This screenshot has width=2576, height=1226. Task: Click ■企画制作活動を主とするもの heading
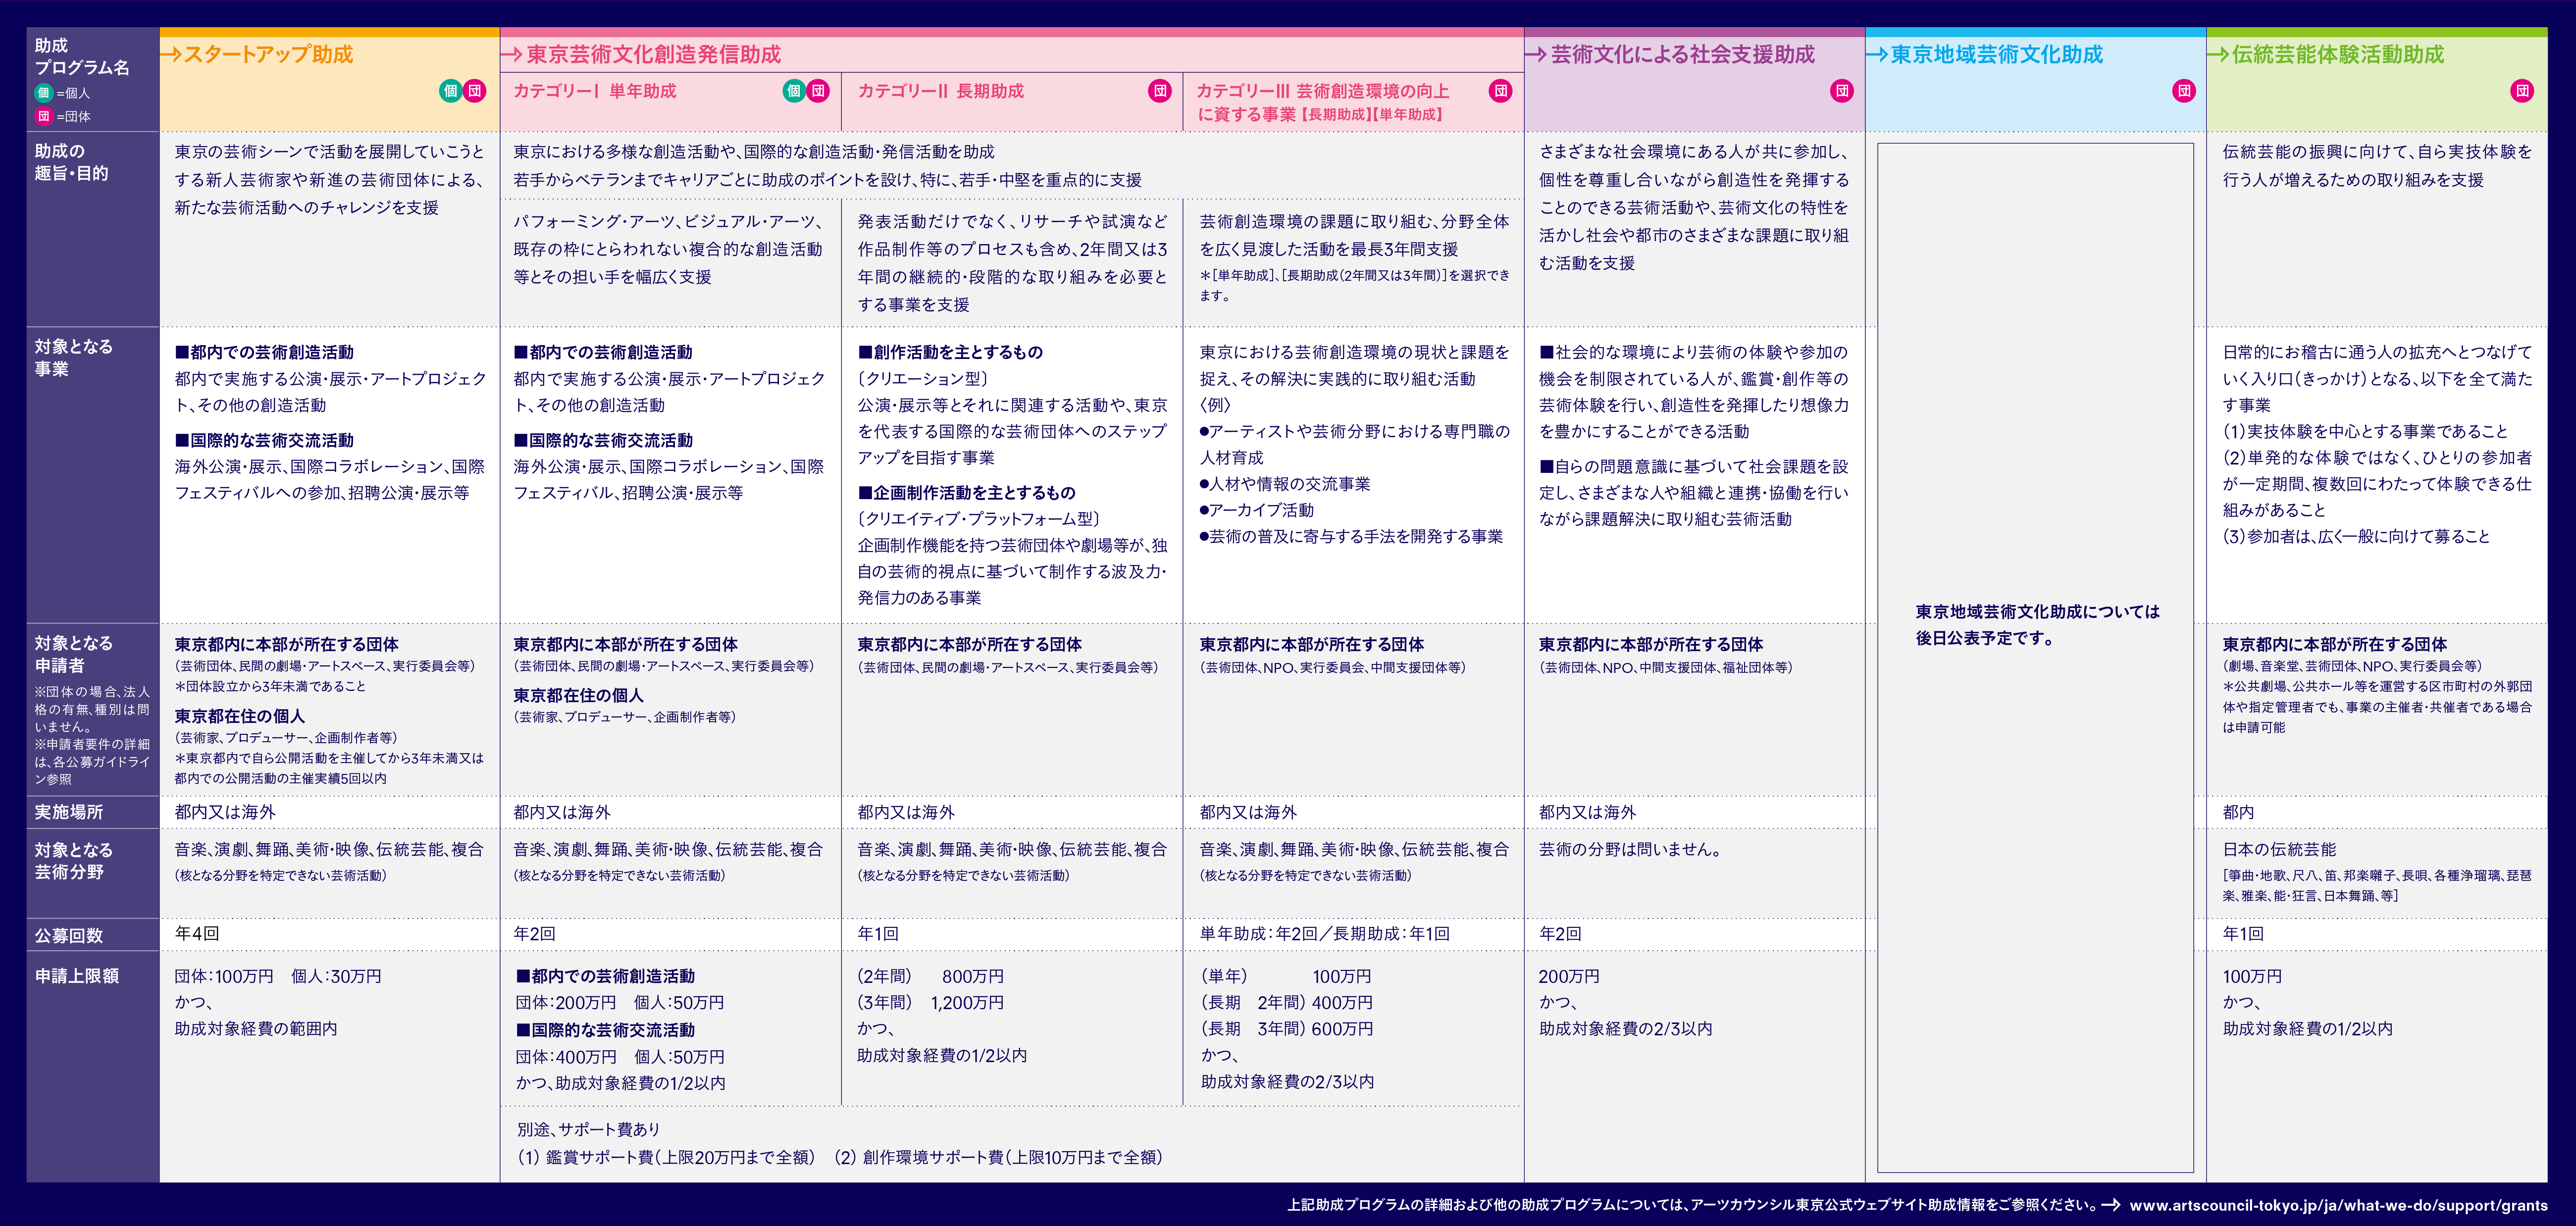pyautogui.click(x=966, y=492)
